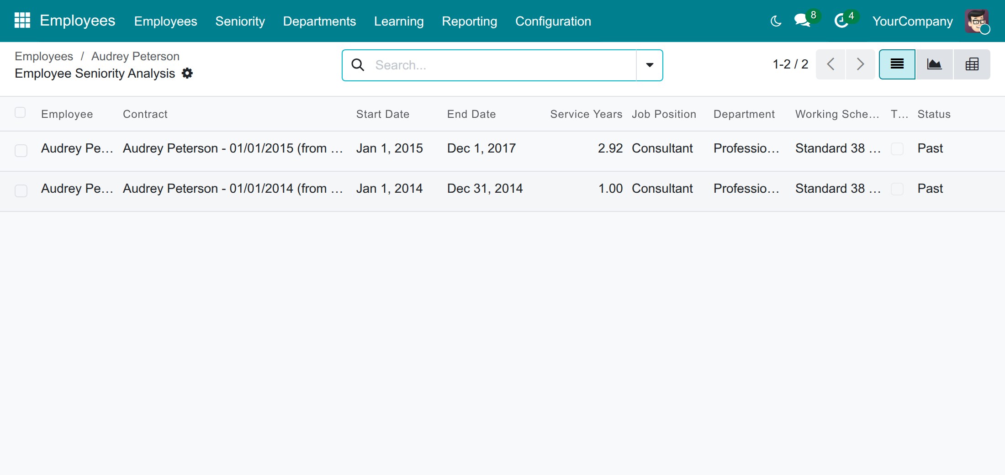
Task: Sort by Start Date column header
Action: tap(383, 114)
